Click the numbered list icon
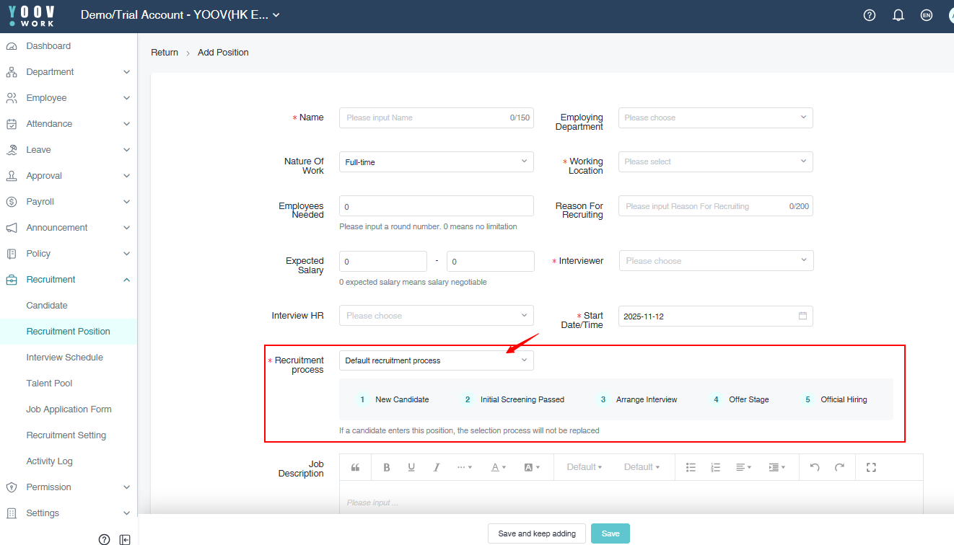The height and width of the screenshot is (545, 954). point(715,467)
